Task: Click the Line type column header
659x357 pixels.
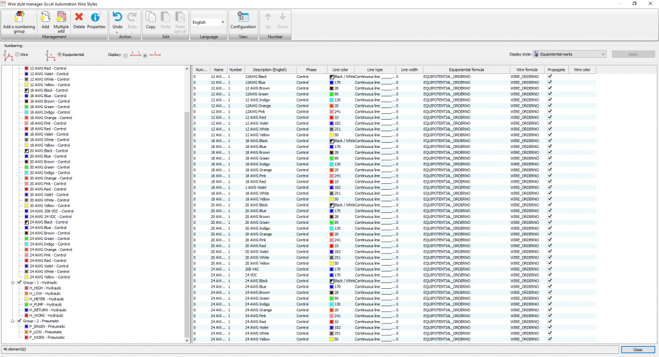Action: [x=375, y=69]
